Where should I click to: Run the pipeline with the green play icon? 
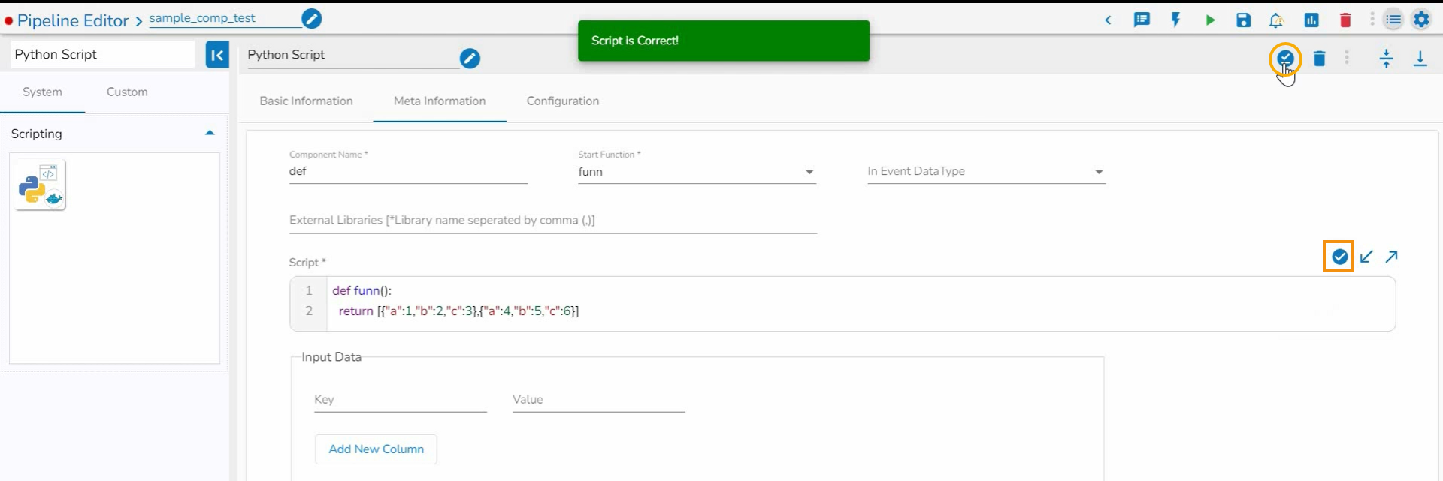point(1210,20)
